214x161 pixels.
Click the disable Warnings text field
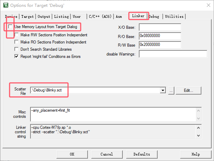pos(173,54)
